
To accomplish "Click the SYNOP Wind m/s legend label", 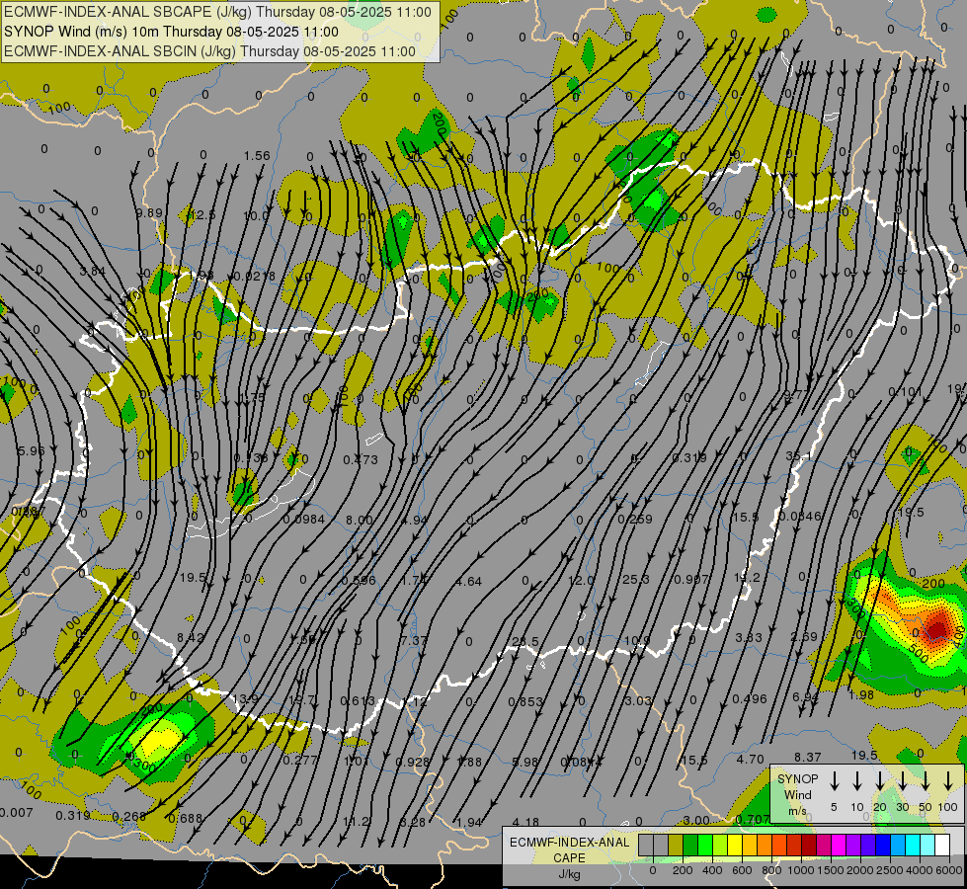I will [797, 794].
